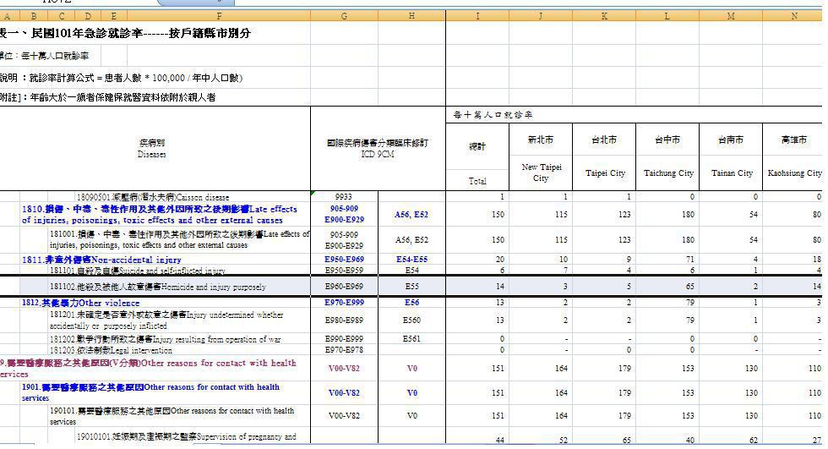Click the E980-E989 code cell
The image size is (828, 449).
click(344, 320)
